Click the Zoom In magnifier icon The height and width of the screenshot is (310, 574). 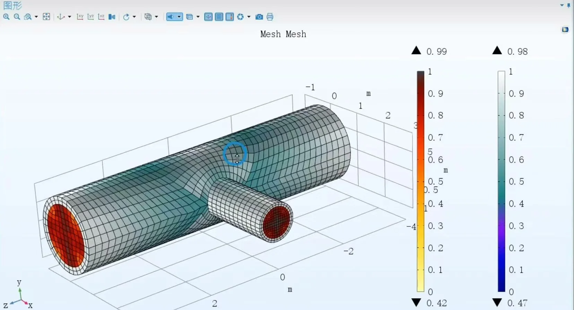(x=6, y=17)
